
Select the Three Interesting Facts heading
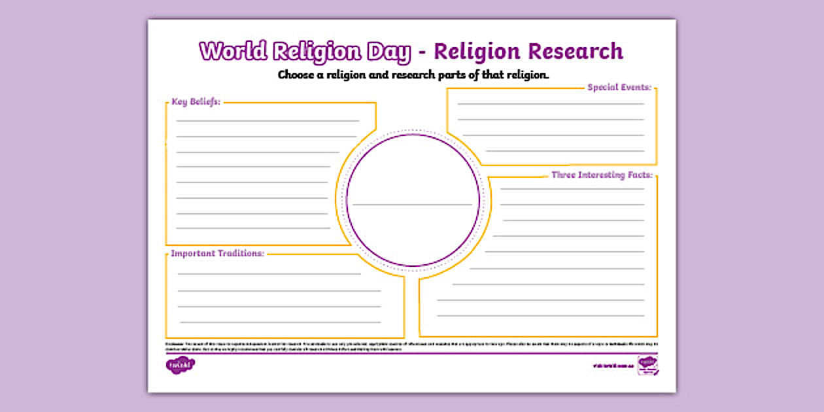(602, 175)
